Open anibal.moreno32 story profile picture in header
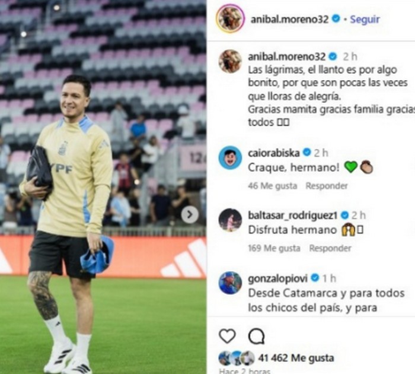The image size is (415, 374). [230, 18]
